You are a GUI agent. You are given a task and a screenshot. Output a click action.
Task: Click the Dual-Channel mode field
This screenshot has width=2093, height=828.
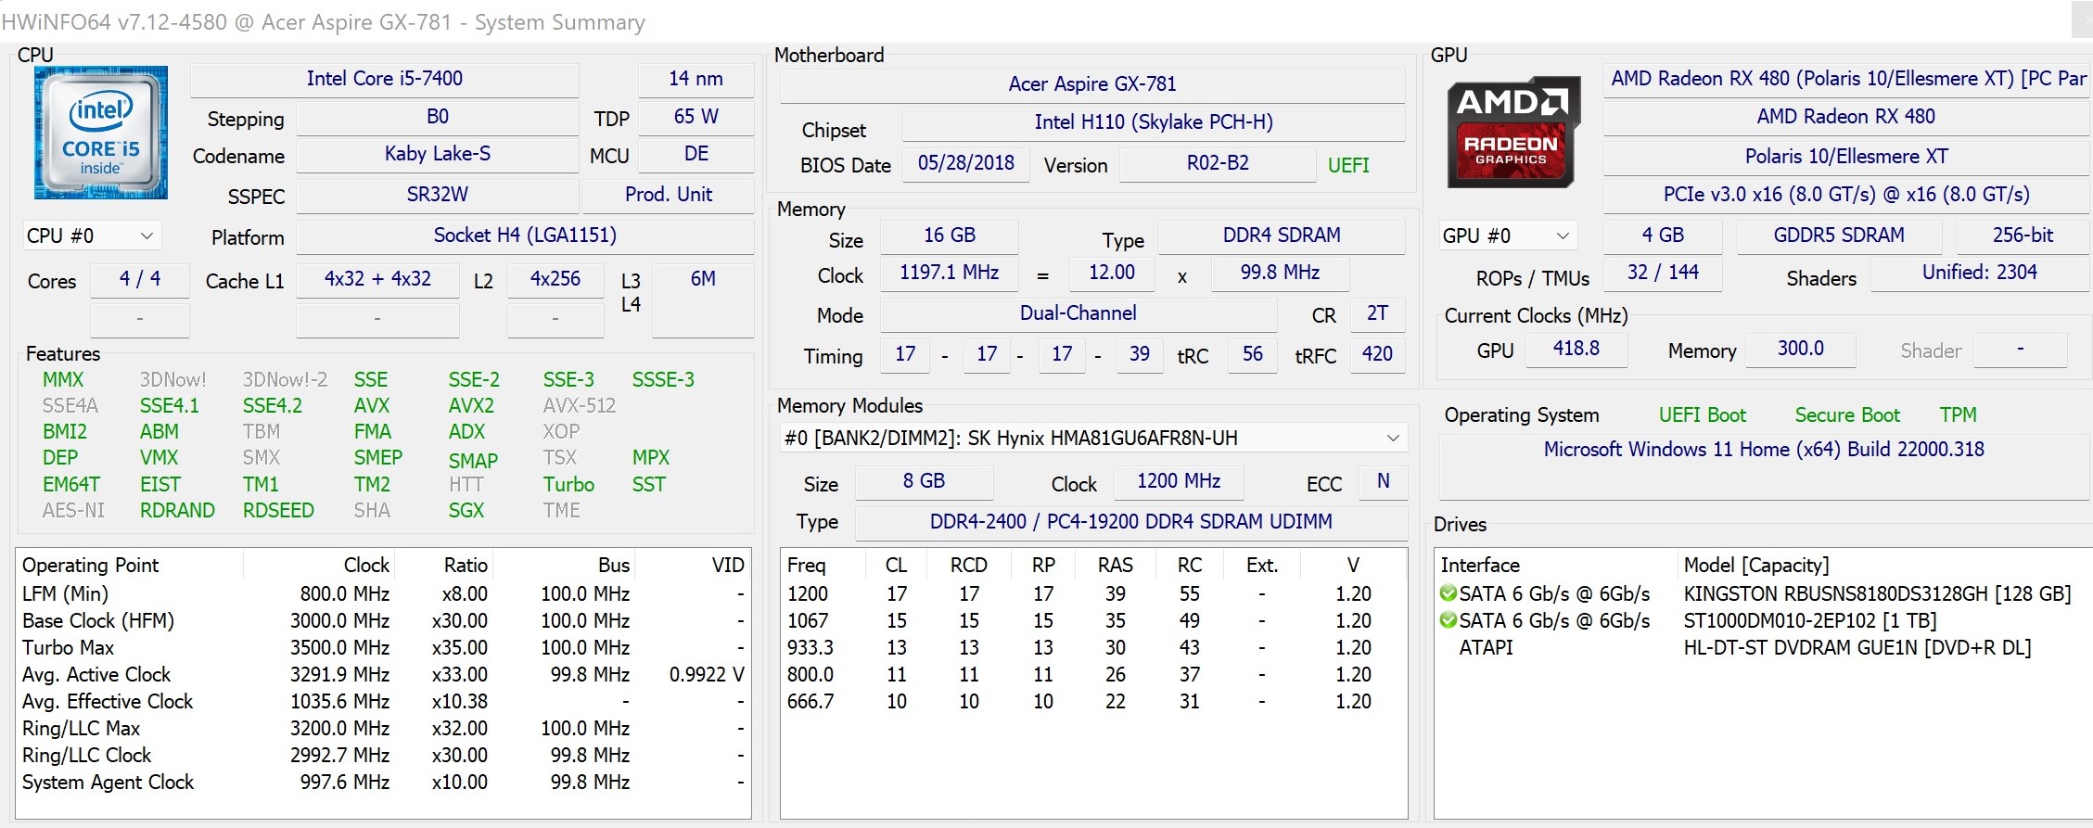(1078, 313)
